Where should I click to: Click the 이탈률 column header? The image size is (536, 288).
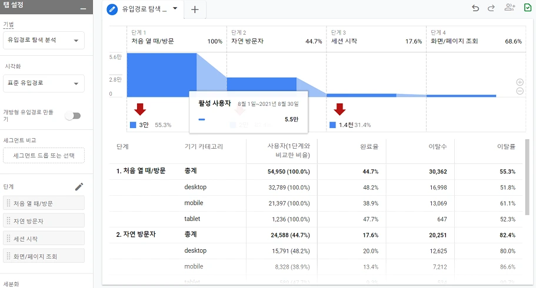[506, 146]
